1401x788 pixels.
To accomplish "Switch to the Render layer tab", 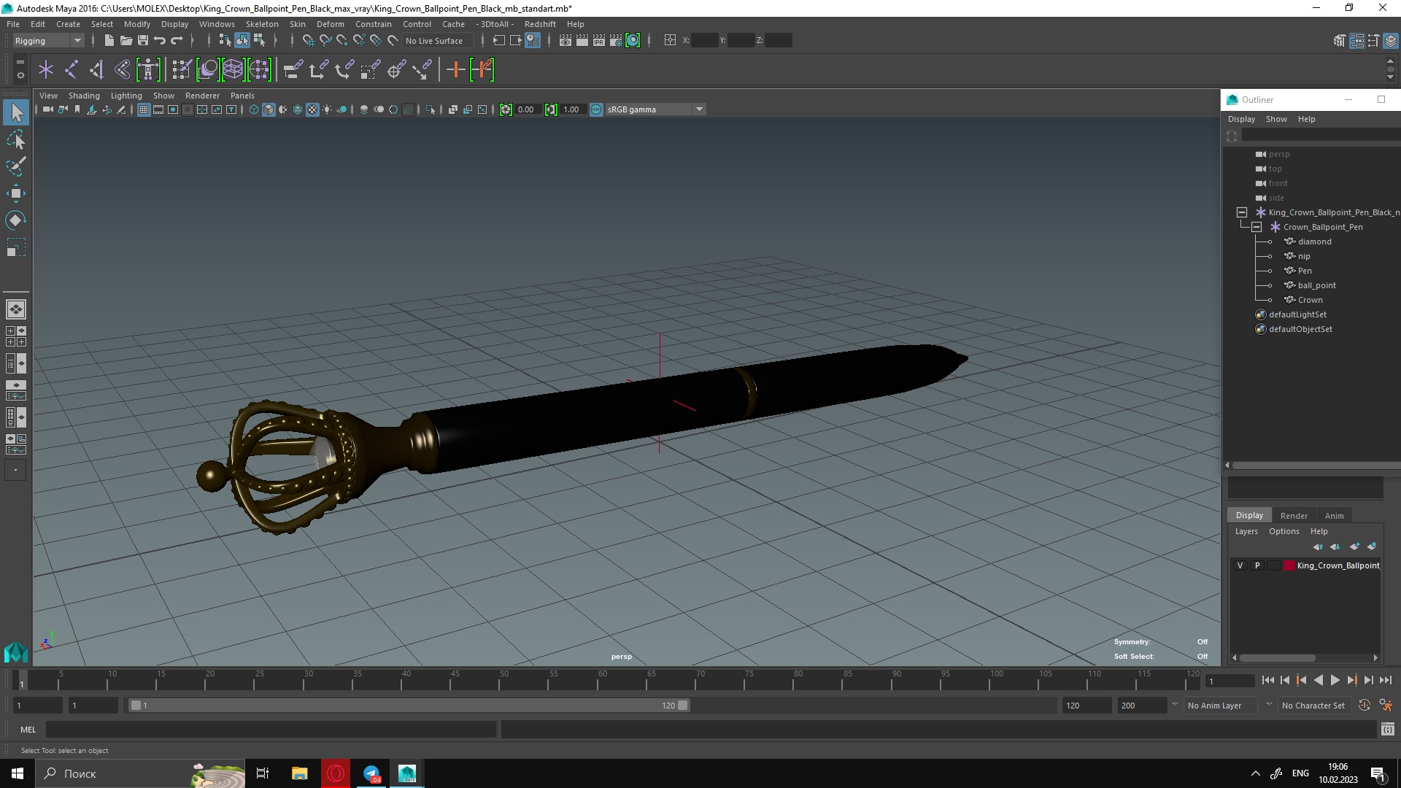I will pos(1293,515).
